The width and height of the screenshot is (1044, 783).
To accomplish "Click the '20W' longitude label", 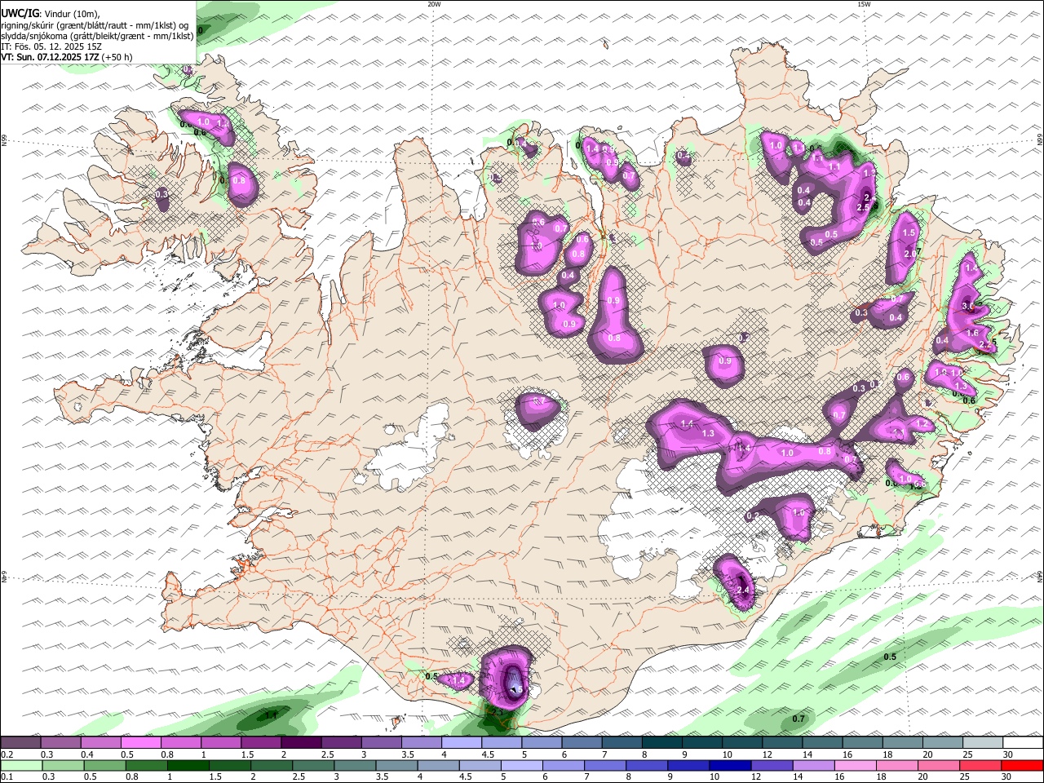I will [434, 4].
